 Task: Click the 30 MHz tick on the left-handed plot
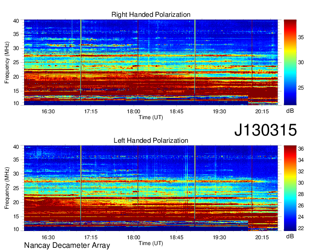click(16, 174)
